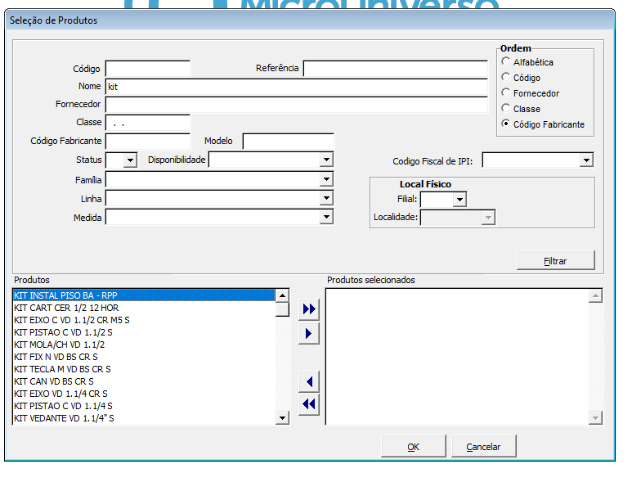Select Classe order radio button
The image size is (632, 482).
click(x=507, y=109)
